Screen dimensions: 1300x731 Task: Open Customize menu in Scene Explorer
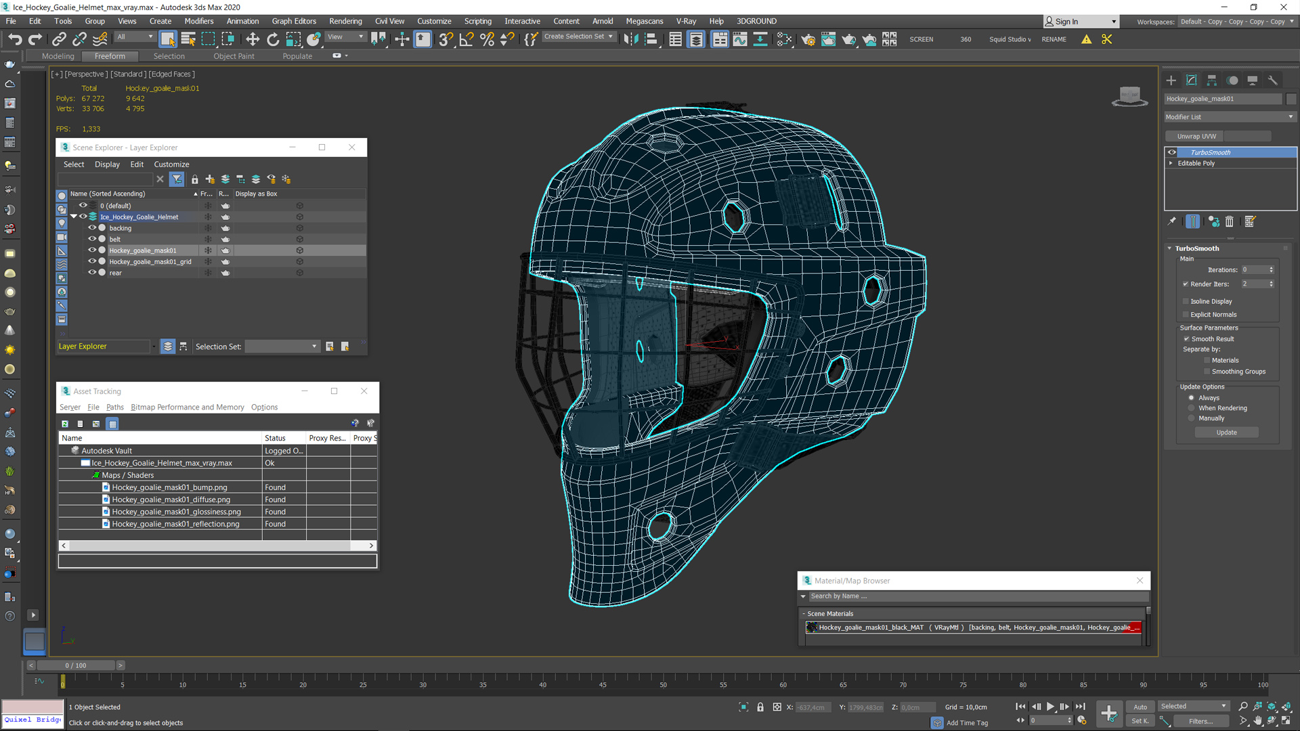point(171,164)
